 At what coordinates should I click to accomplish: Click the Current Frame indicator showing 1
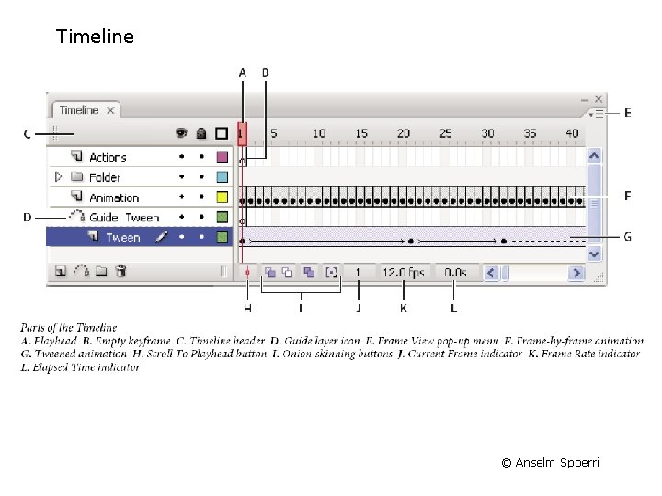point(358,273)
